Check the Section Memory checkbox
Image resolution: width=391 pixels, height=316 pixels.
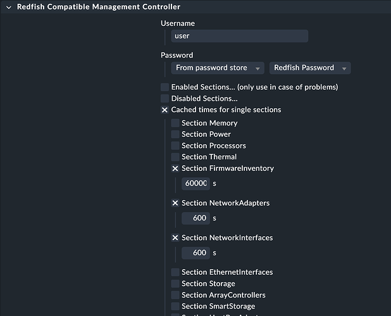point(175,123)
